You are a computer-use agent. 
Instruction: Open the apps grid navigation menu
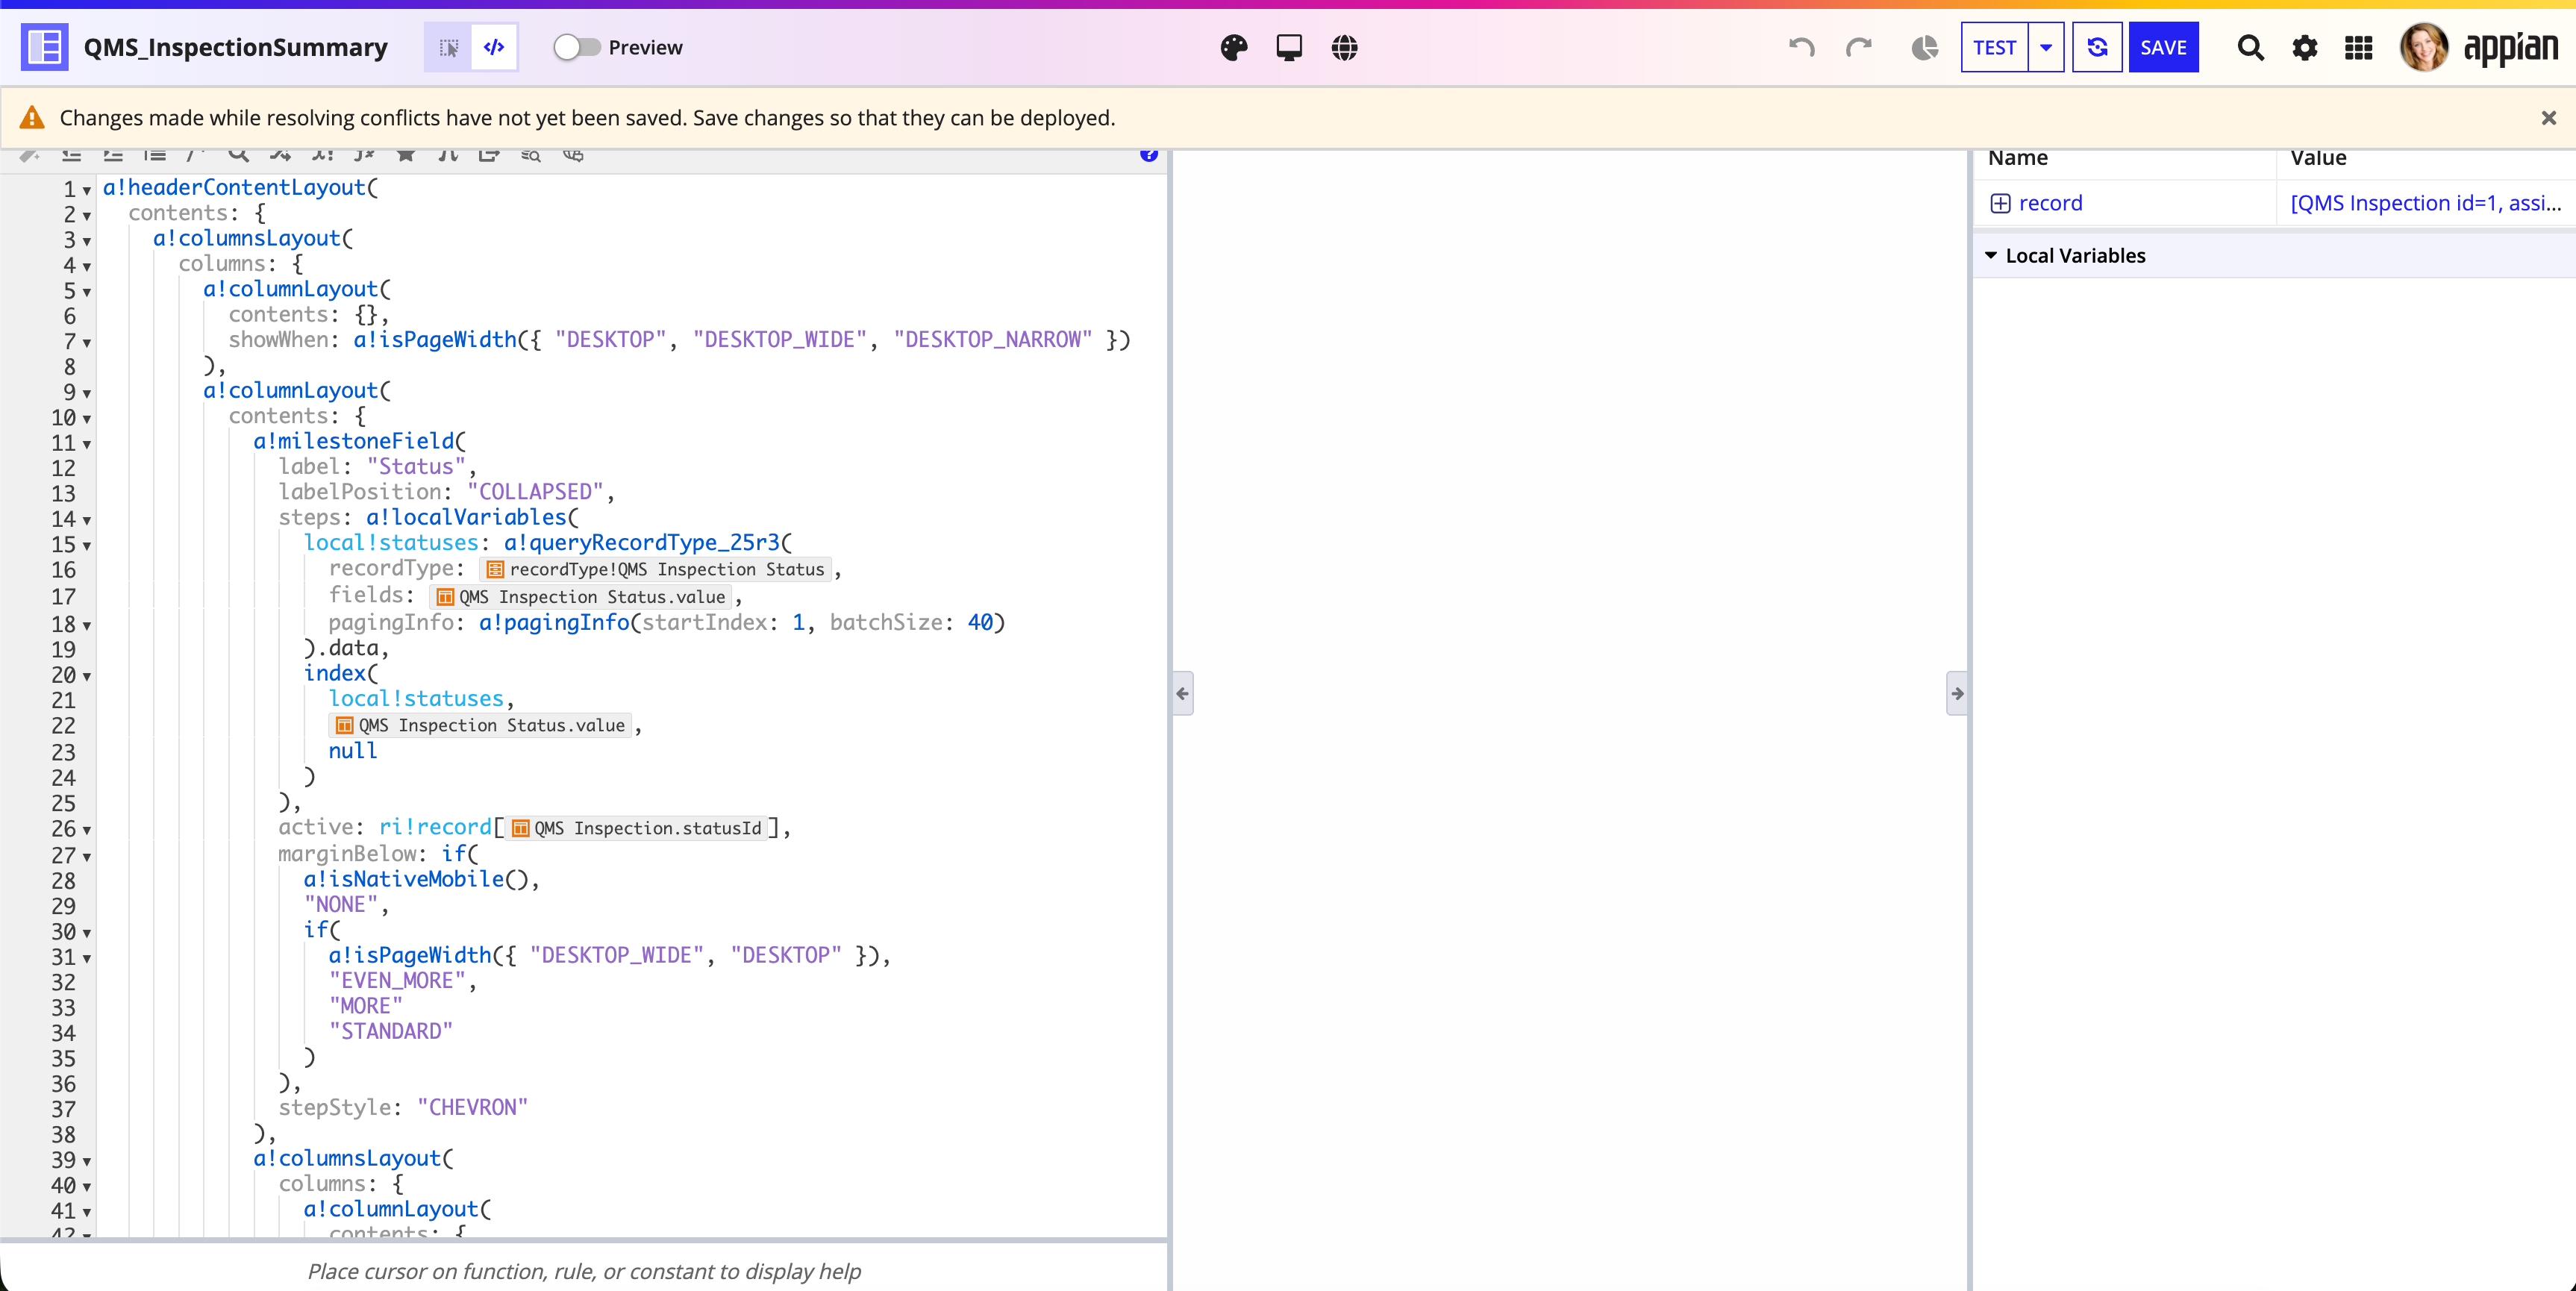click(x=2358, y=47)
